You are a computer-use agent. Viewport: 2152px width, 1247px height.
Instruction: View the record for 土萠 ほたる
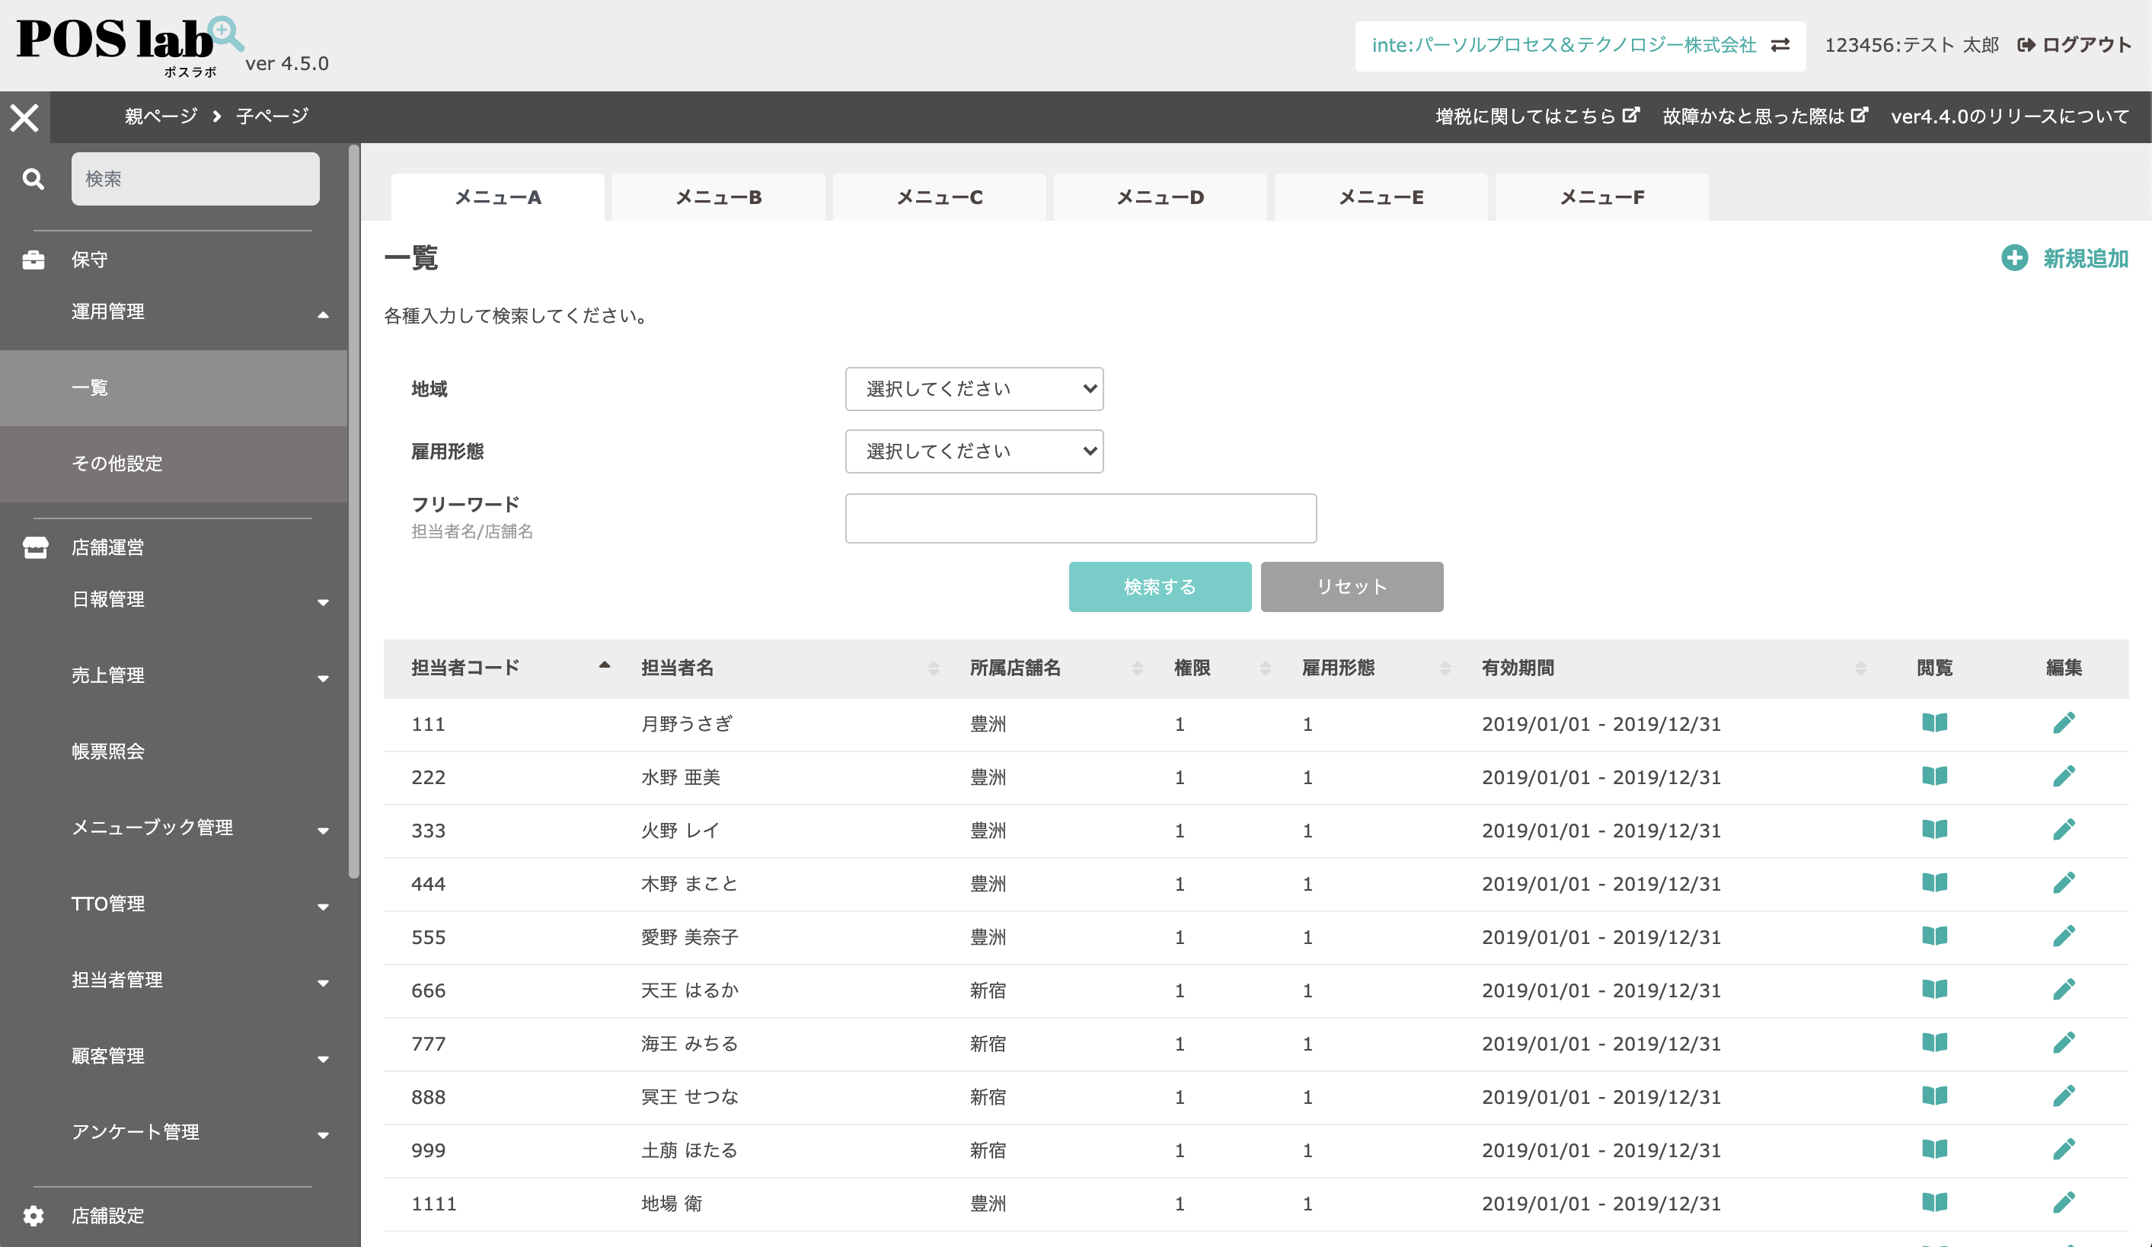[1934, 1149]
